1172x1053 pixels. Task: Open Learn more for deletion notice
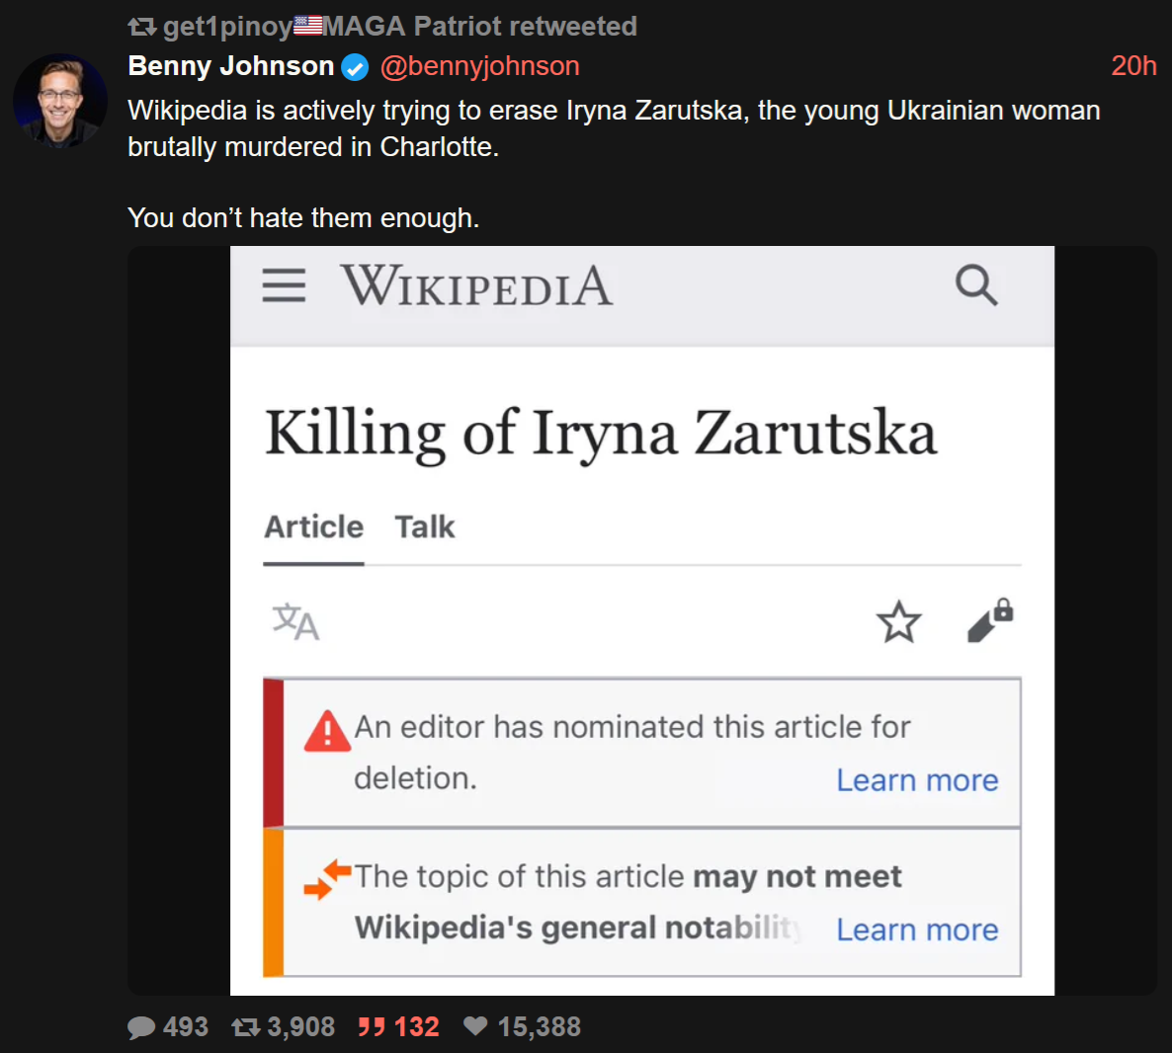(x=917, y=780)
